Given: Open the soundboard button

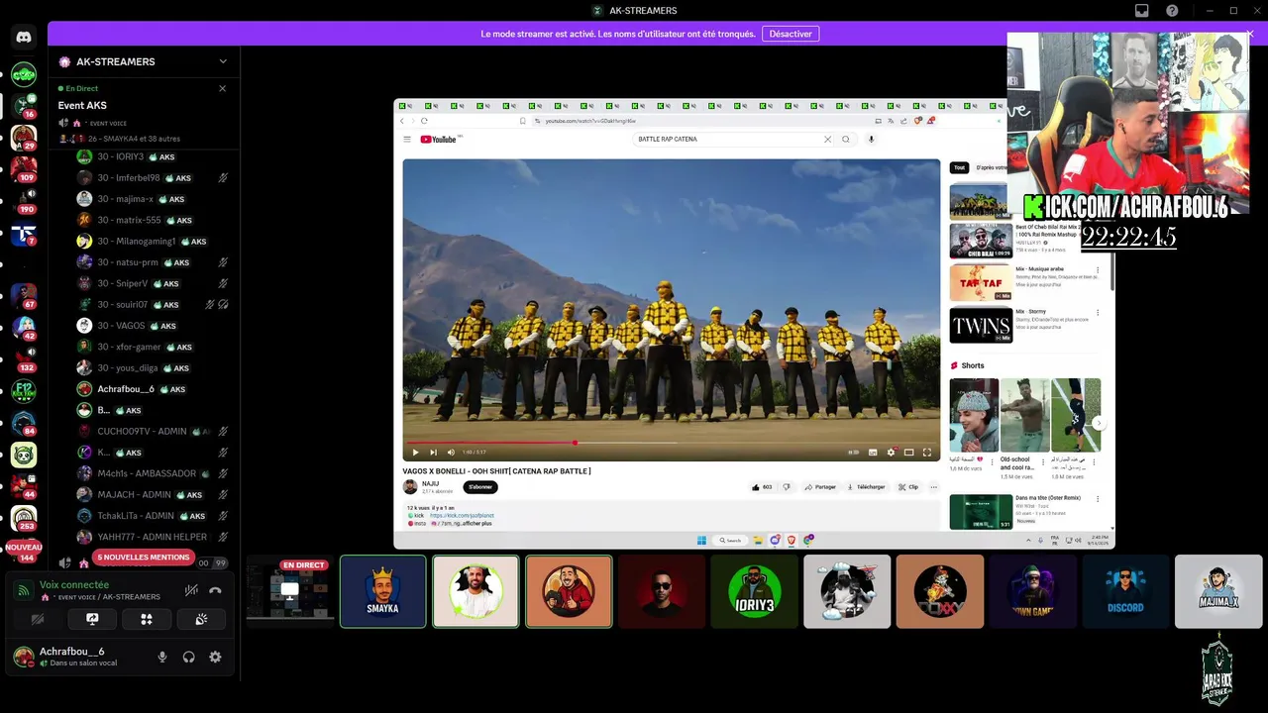Looking at the screenshot, I should tap(201, 620).
